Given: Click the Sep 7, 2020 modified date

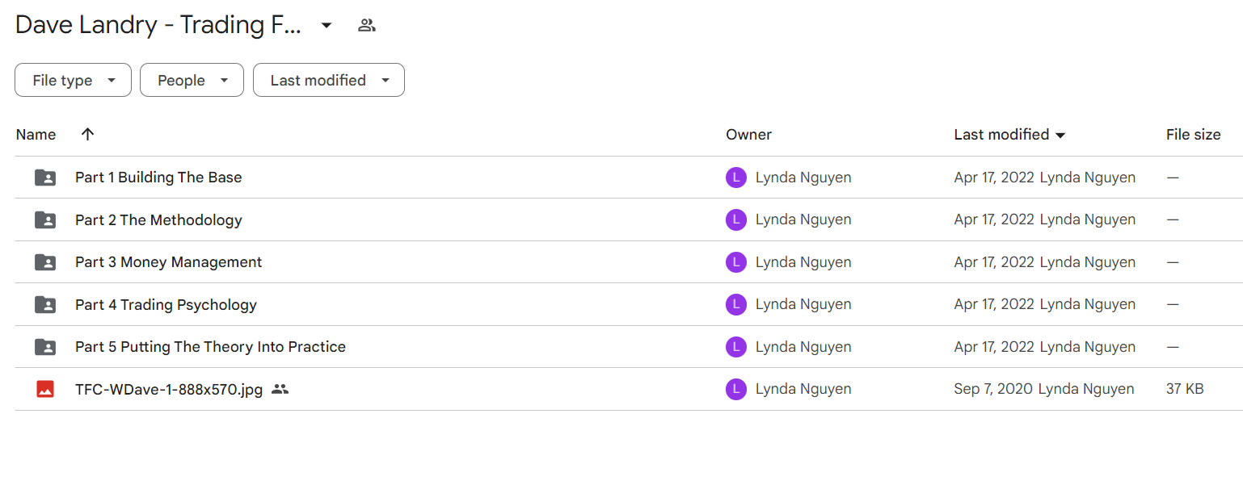Looking at the screenshot, I should tap(993, 389).
